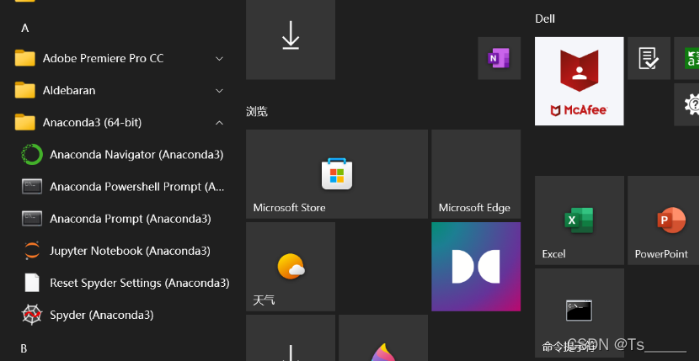Launch the Excel tile
The height and width of the screenshot is (361, 700).
click(580, 220)
